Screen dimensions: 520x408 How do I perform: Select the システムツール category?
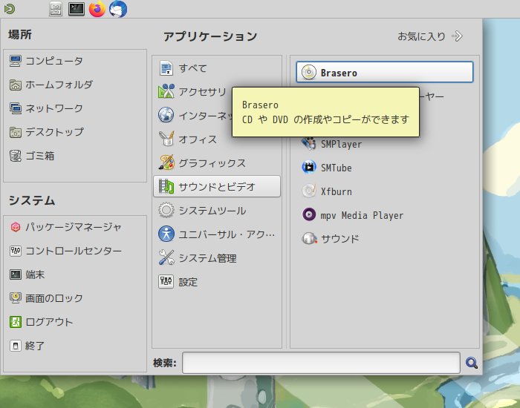(217, 210)
